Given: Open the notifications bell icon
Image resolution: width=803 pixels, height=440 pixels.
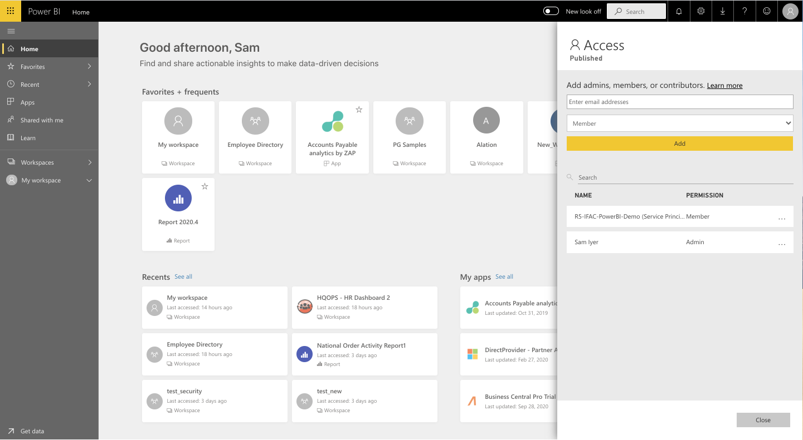Looking at the screenshot, I should [x=679, y=11].
